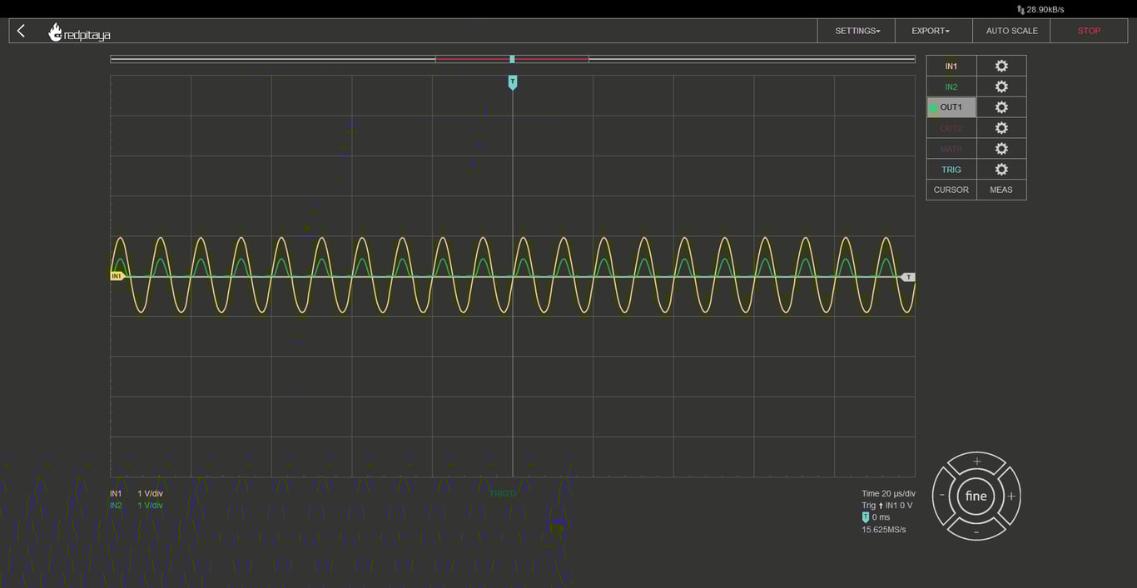Stop acquisition with the STOP button
The width and height of the screenshot is (1137, 588).
[1089, 31]
